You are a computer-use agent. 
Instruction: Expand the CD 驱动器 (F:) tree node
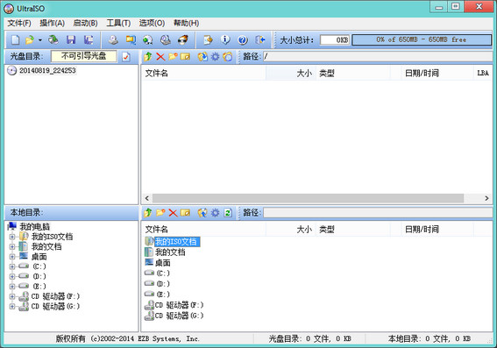tap(12, 296)
